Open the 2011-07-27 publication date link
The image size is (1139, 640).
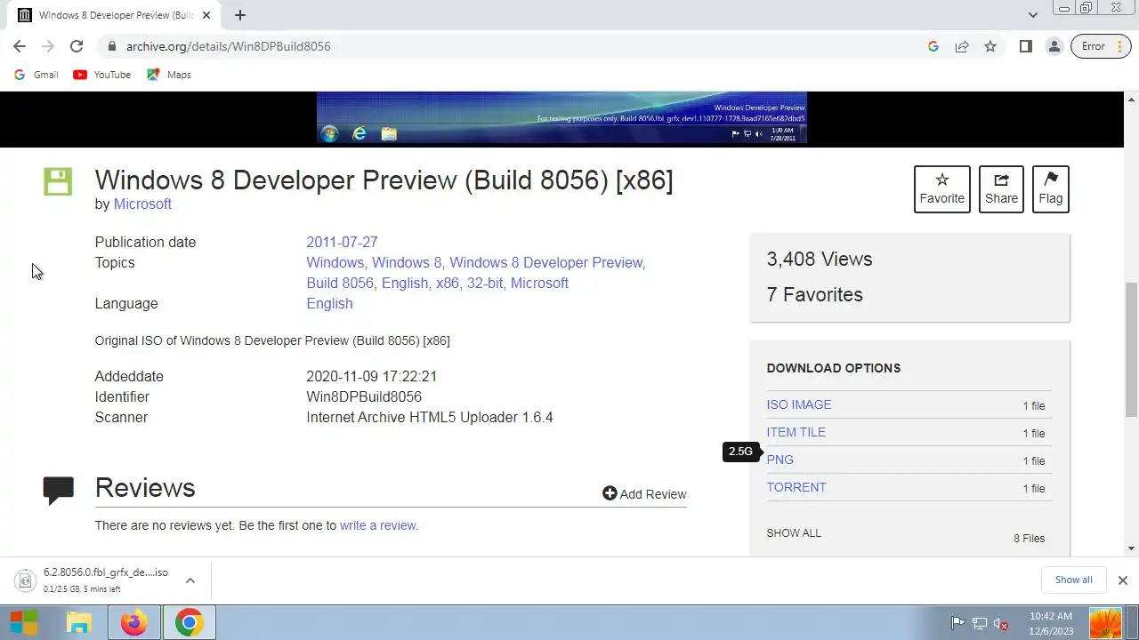click(x=342, y=242)
